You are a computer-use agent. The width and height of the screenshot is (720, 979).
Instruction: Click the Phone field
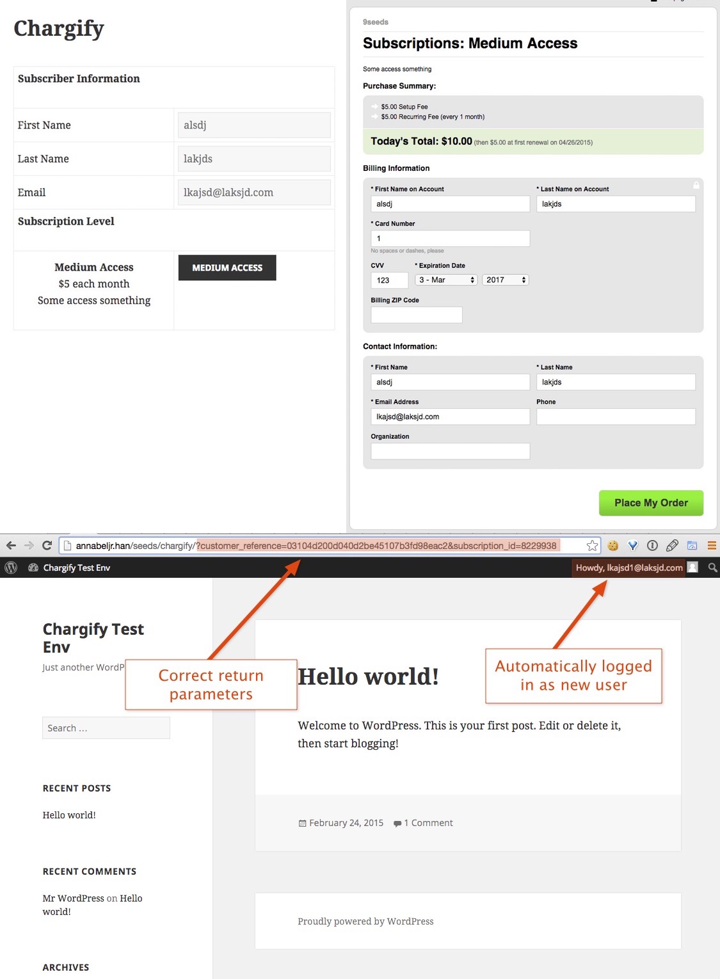[x=616, y=417]
